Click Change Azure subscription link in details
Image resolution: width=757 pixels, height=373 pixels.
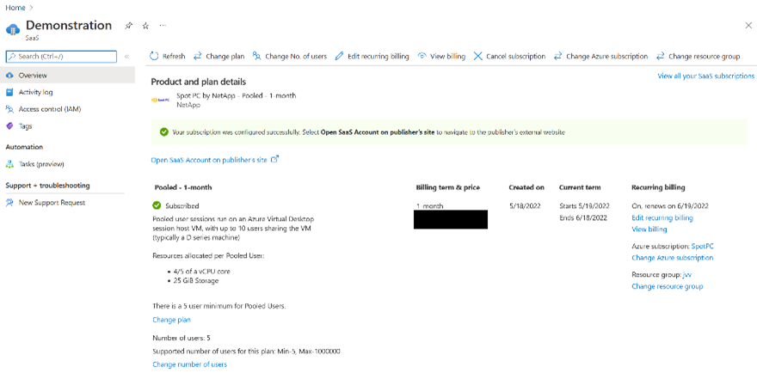point(673,258)
